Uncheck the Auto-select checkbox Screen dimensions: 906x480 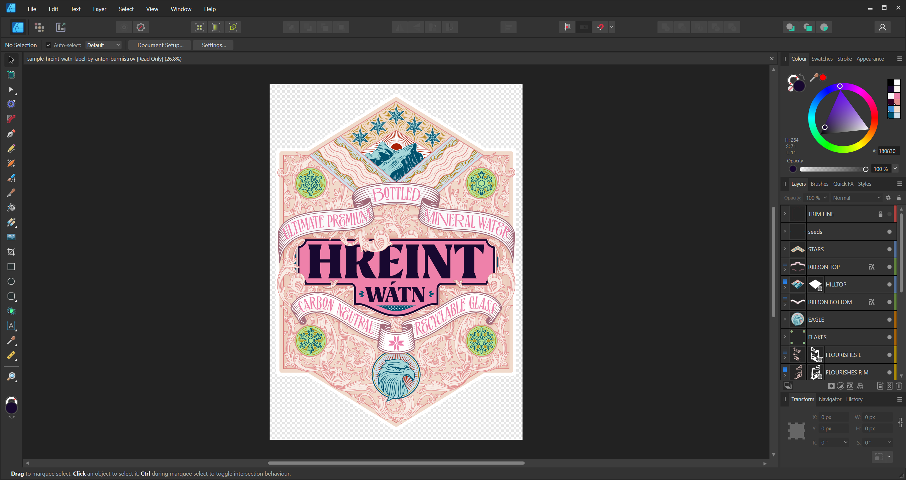[48, 45]
